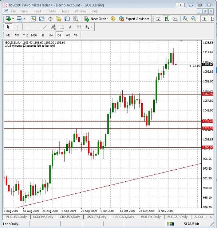This screenshot has height=228, width=217.
Task: Switch to line chart display
Action: click(175, 19)
